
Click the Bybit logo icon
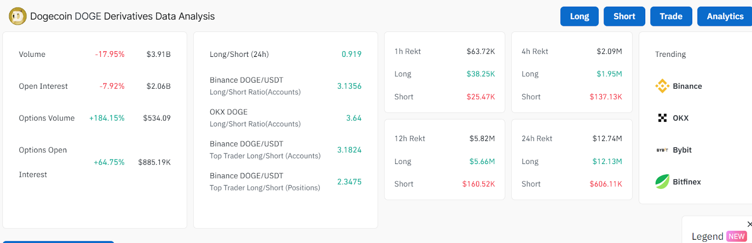[x=662, y=150]
